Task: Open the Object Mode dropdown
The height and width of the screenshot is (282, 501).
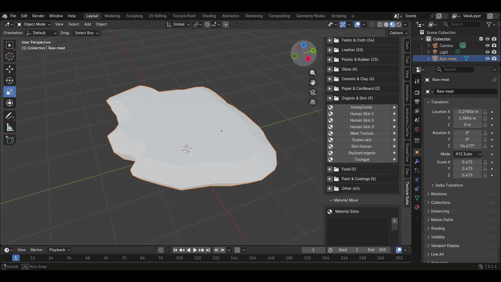Action: pos(34,24)
